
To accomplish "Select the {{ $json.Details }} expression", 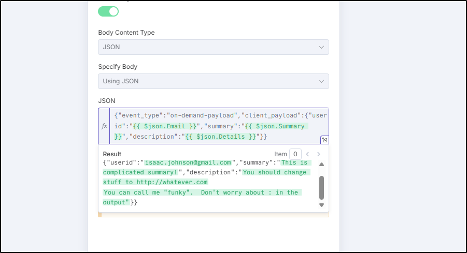I will point(221,137).
